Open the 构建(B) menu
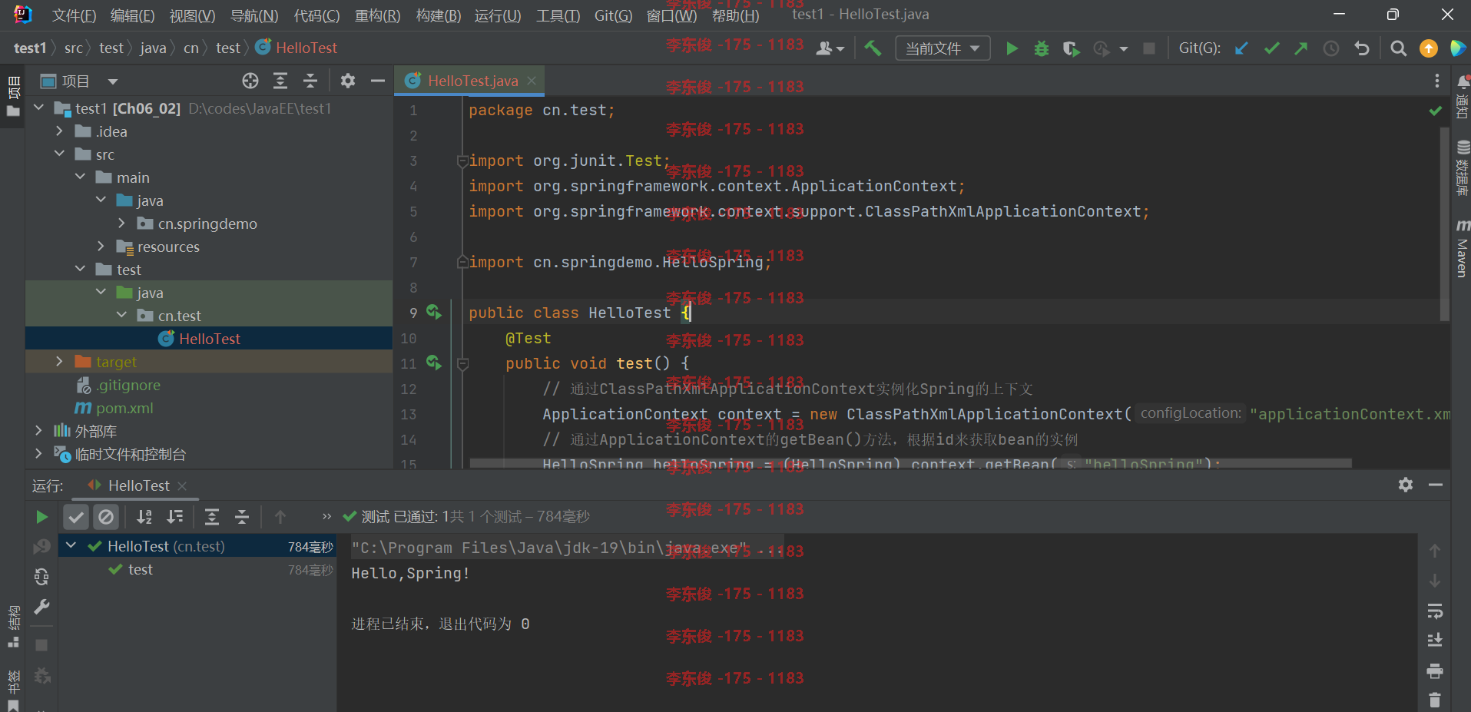Viewport: 1471px width, 712px height. point(438,15)
